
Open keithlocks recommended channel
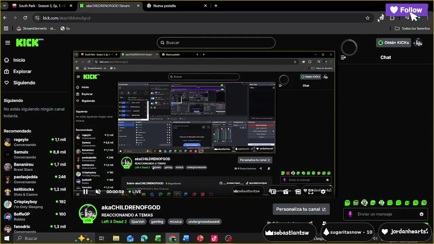[x=34, y=192]
